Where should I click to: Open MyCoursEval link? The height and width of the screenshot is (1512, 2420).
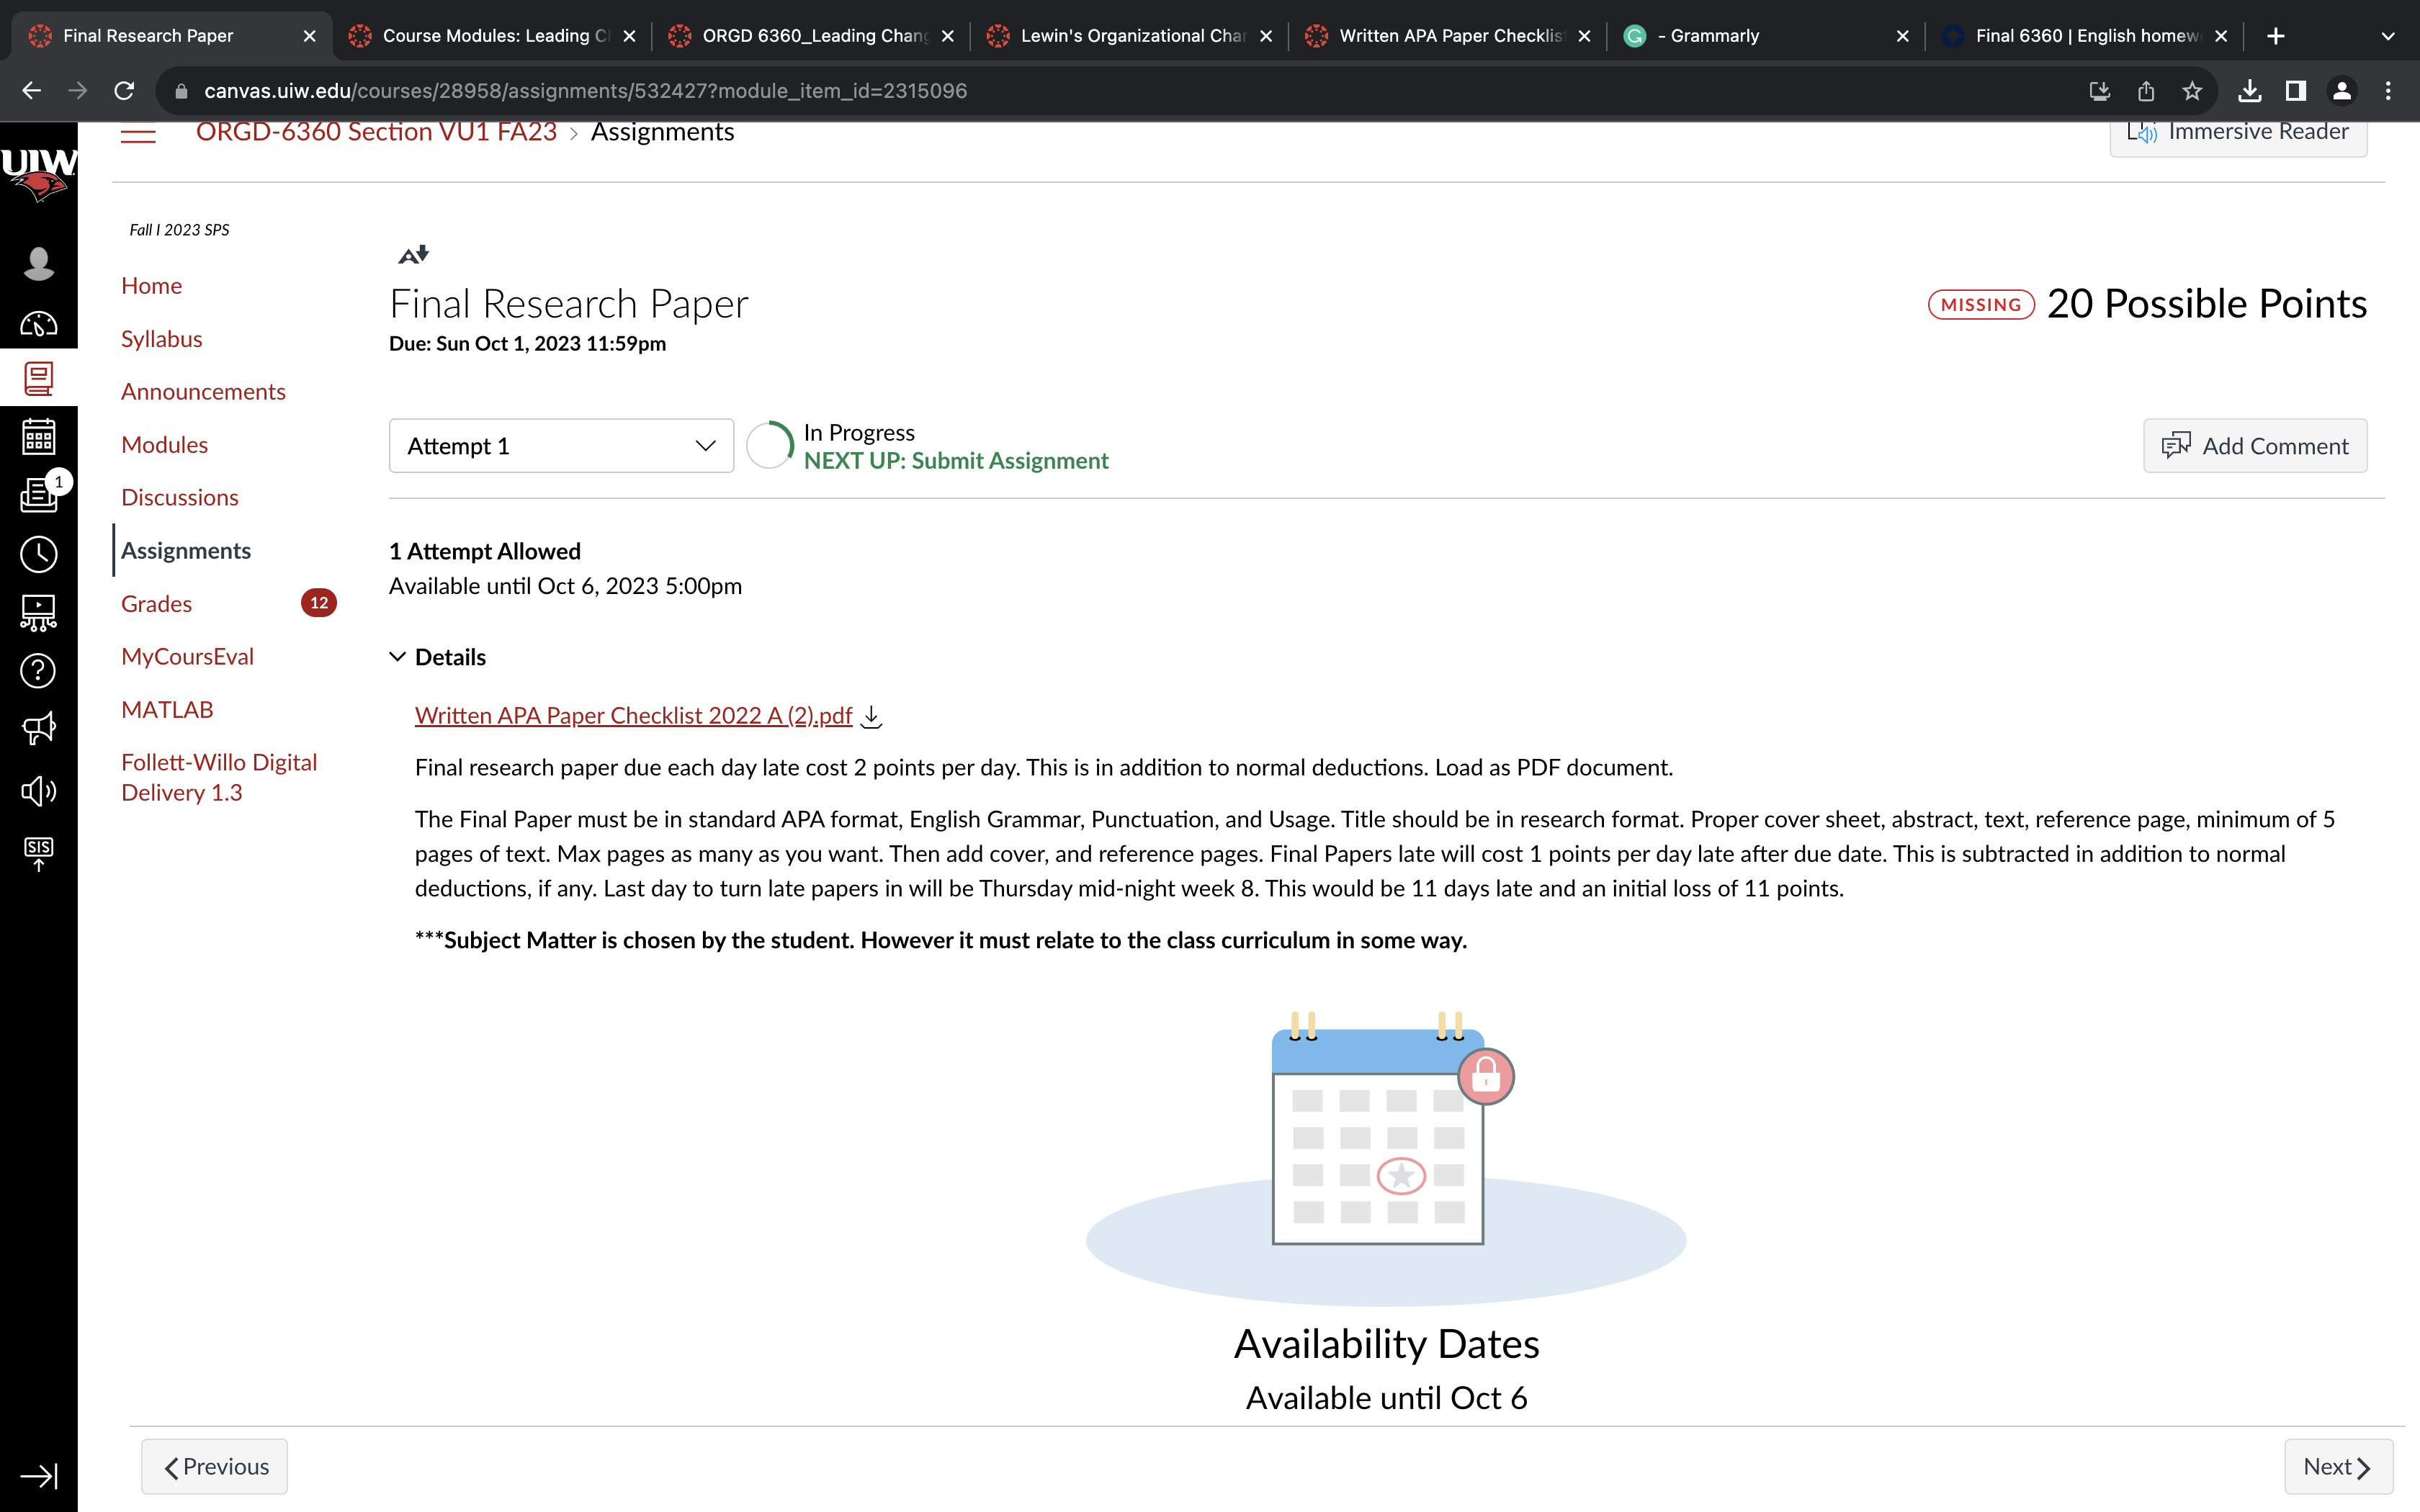(187, 657)
